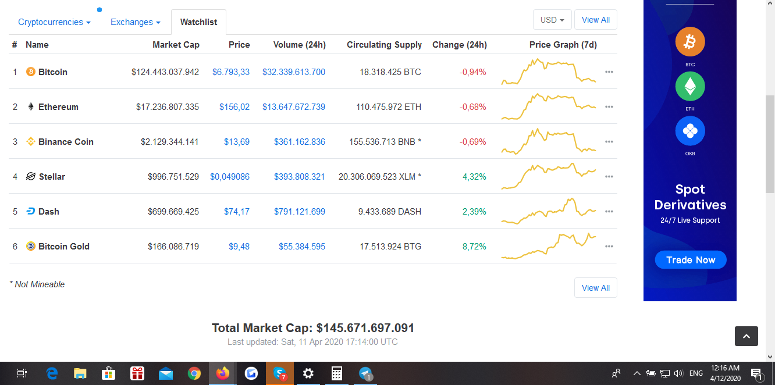Click Stellar price $0,049086
The height and width of the screenshot is (385, 775).
[x=230, y=177]
